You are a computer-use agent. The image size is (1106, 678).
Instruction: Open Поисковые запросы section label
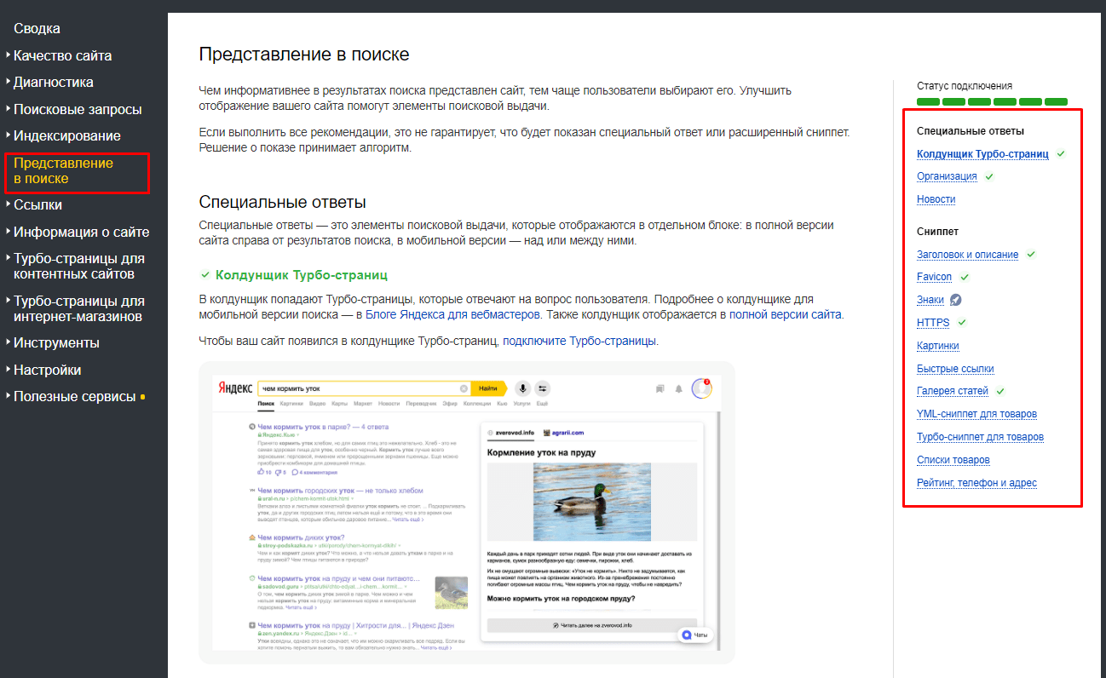coord(78,109)
